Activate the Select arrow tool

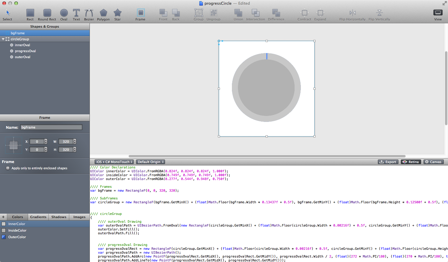point(7,15)
